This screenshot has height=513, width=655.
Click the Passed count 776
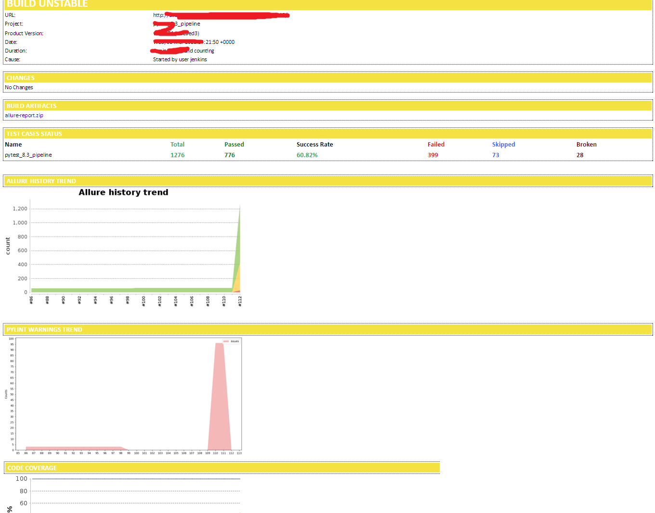point(229,155)
